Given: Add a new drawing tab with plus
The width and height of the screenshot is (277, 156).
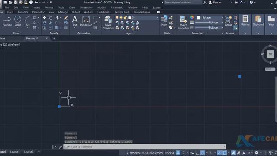Looking at the screenshot, I should (x=54, y=39).
